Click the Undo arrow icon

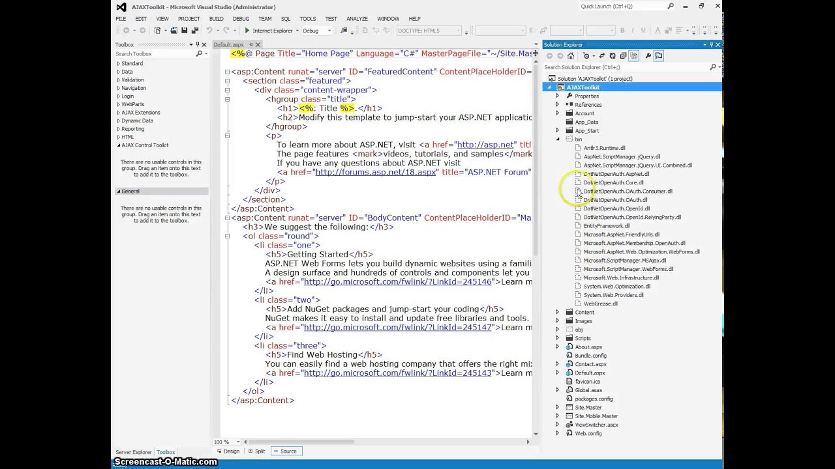[209, 30]
